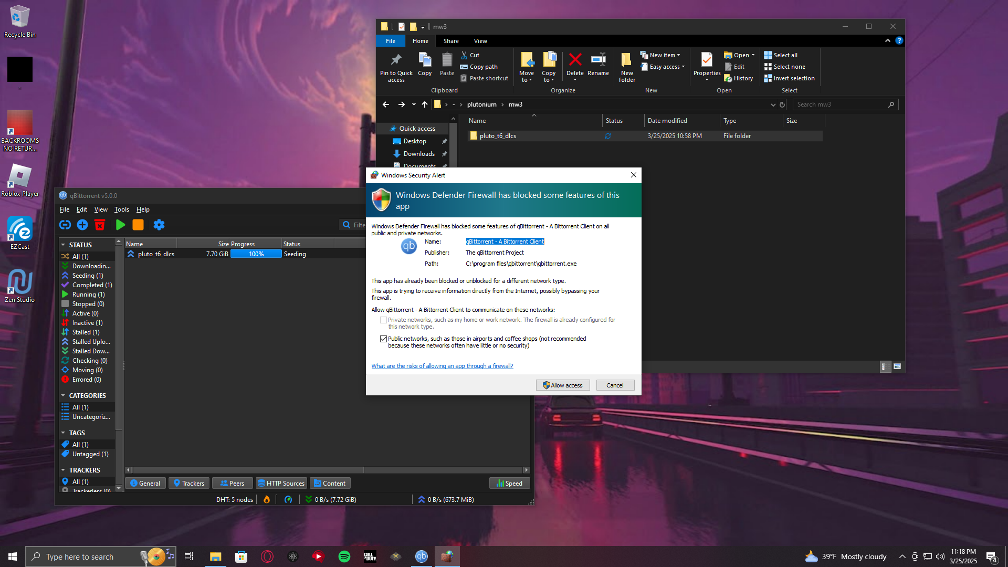Click Cancel in the Security Alert

tap(615, 385)
